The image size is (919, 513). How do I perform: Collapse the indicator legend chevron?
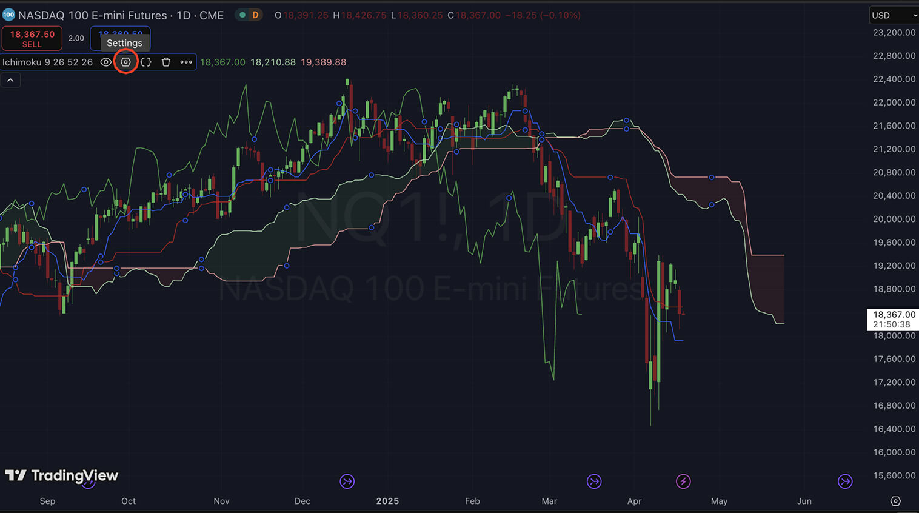point(10,80)
